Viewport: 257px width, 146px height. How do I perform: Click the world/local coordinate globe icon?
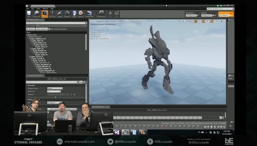tap(189, 21)
